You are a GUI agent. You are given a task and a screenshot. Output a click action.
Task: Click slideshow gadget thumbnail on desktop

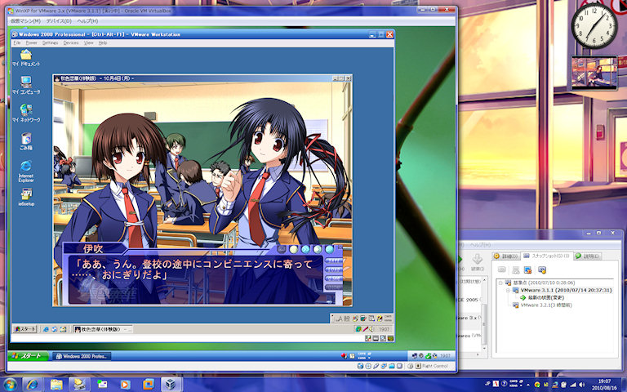pyautogui.click(x=594, y=73)
